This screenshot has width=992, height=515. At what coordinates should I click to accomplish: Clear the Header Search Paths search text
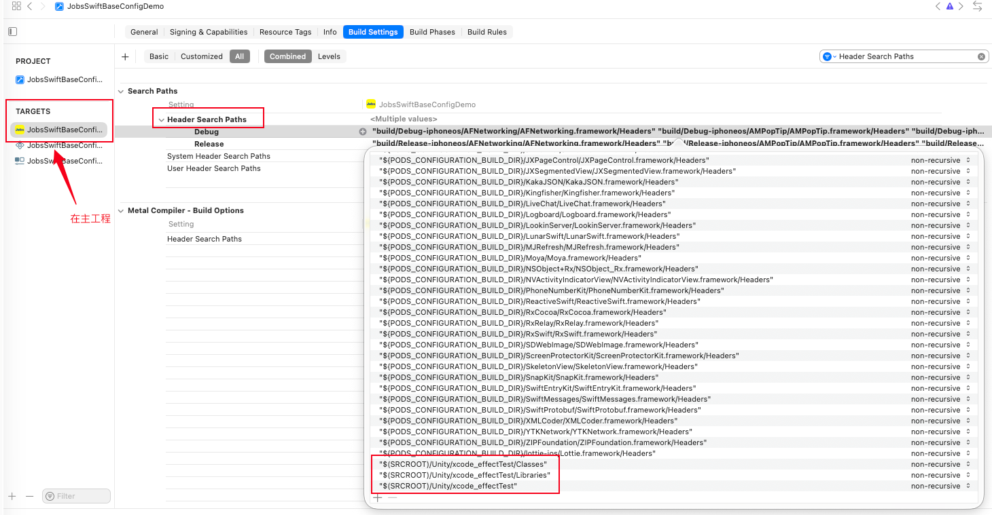click(x=981, y=56)
